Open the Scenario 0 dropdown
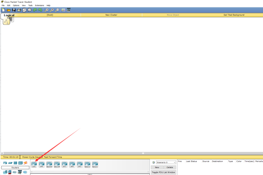 tap(166, 162)
